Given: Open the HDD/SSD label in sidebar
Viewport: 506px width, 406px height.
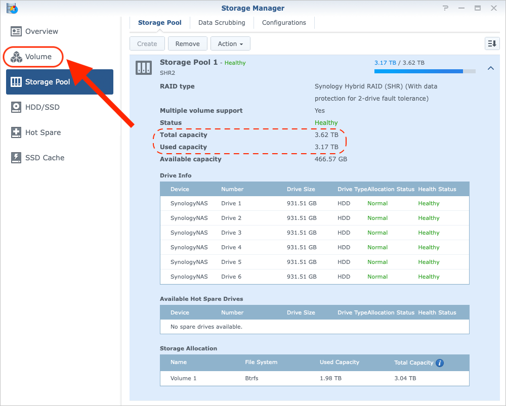Looking at the screenshot, I should [43, 107].
